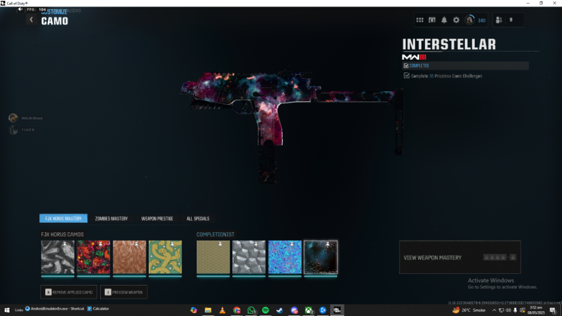Open Calculator shortcut in the taskbar
The image size is (562, 316).
point(98,308)
